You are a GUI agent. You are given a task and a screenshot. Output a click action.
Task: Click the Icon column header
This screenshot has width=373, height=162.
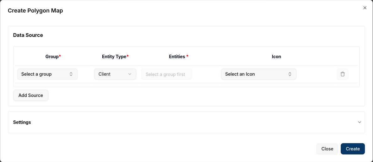(276, 57)
